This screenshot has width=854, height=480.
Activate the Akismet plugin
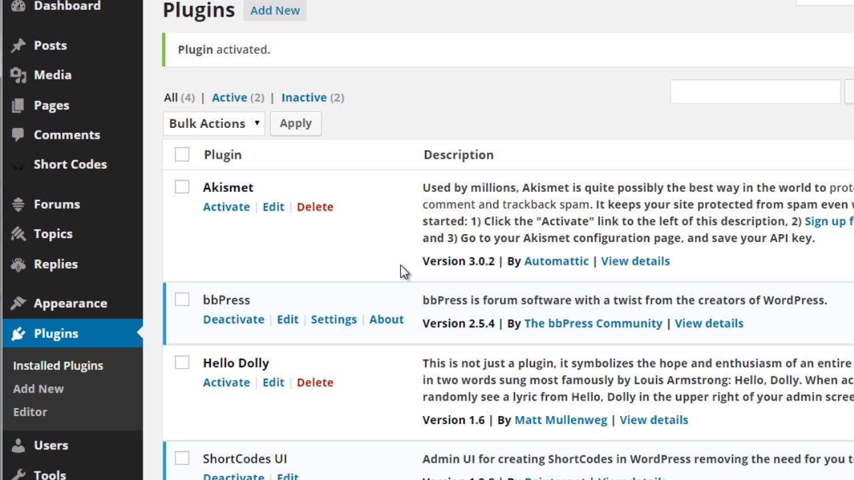click(226, 207)
